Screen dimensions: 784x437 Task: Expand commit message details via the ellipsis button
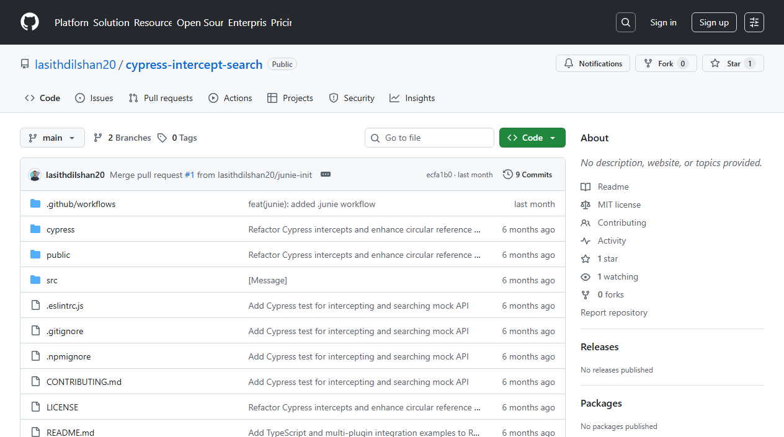(x=326, y=175)
